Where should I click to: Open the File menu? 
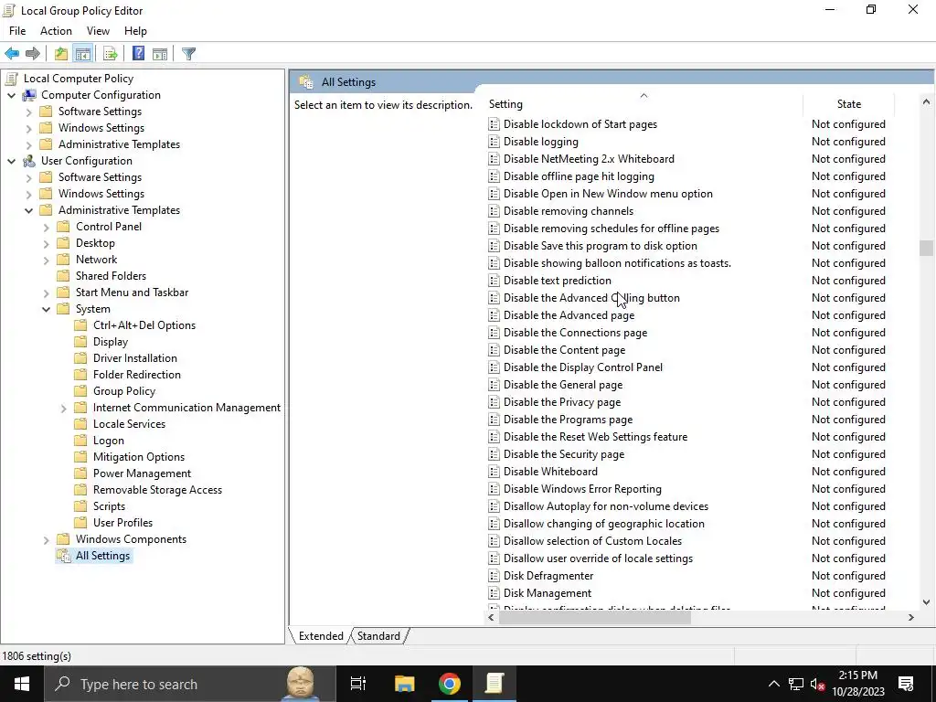point(17,31)
